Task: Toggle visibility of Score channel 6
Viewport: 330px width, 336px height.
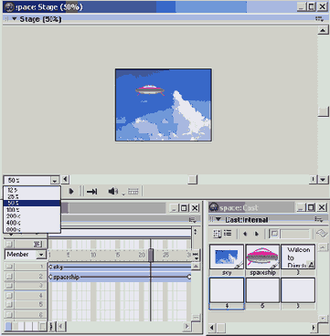Action: click(x=9, y=314)
